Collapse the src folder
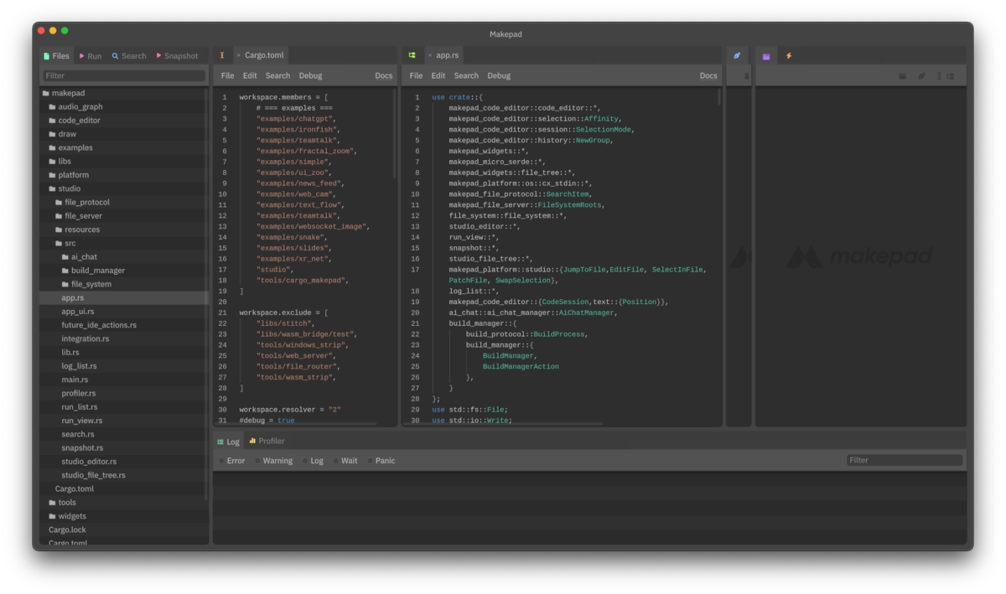1006x594 pixels. click(x=124, y=243)
